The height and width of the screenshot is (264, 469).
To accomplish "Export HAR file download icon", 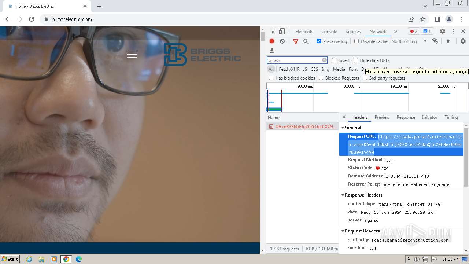I will pos(272,51).
